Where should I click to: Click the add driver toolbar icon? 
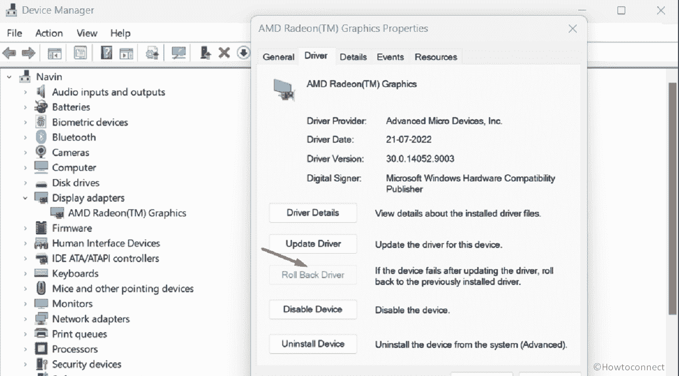click(x=206, y=53)
